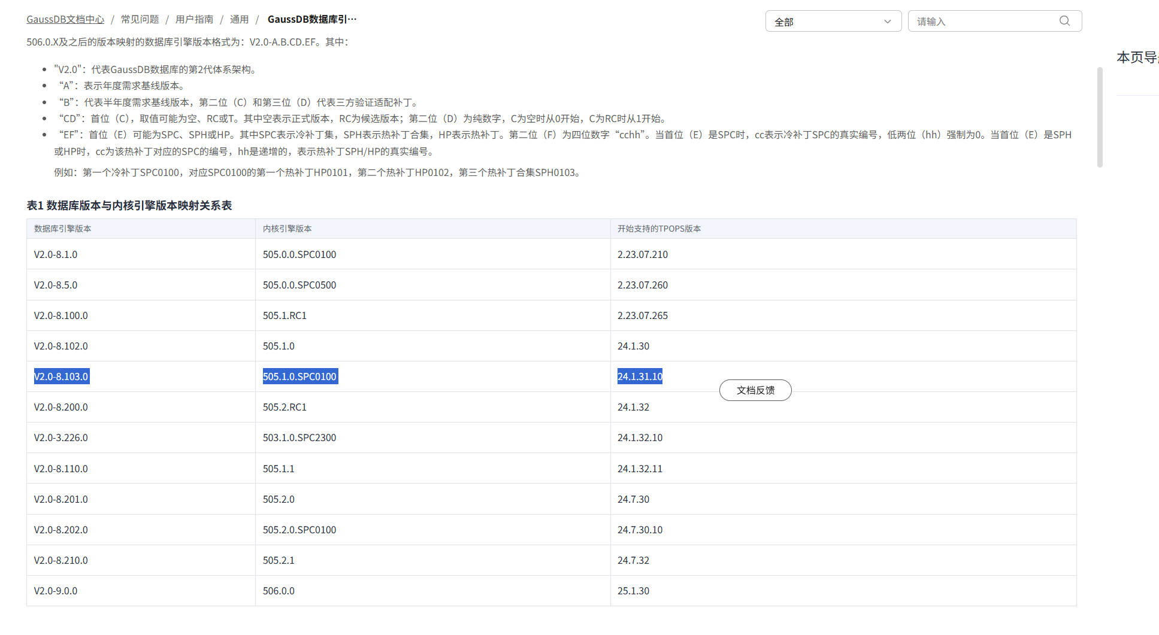Go to 常见问题 breadcrumb
Viewport: 1159px width, 635px height.
tap(140, 19)
